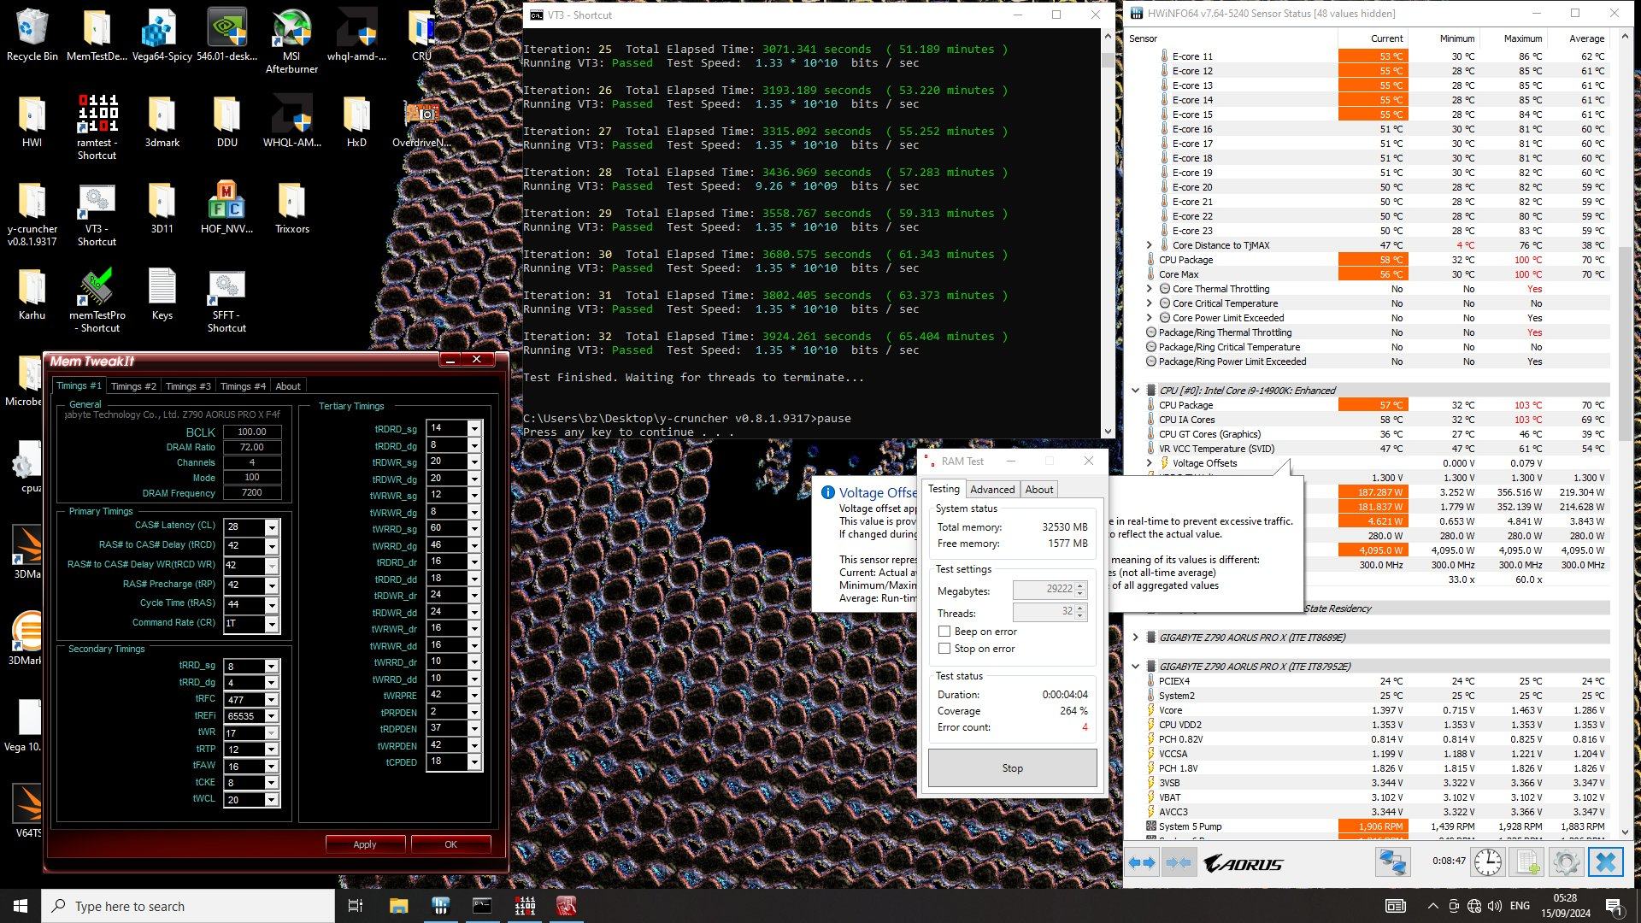The height and width of the screenshot is (923, 1641).
Task: Open File Explorer from taskbar
Action: pyautogui.click(x=398, y=905)
